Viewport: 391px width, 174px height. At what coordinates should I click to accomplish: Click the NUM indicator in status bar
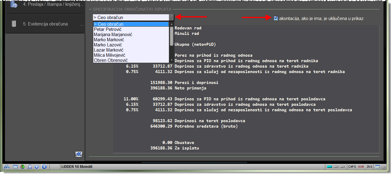[361, 166]
